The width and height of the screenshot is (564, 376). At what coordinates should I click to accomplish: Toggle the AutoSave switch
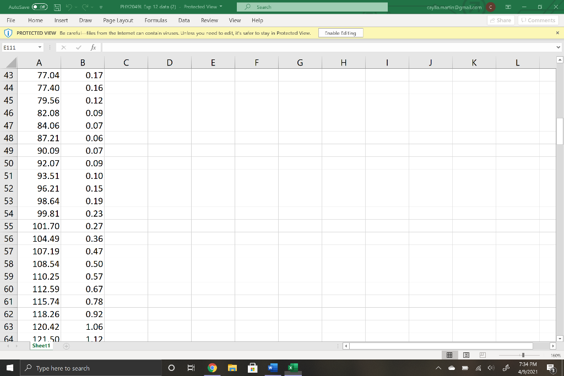[40, 7]
